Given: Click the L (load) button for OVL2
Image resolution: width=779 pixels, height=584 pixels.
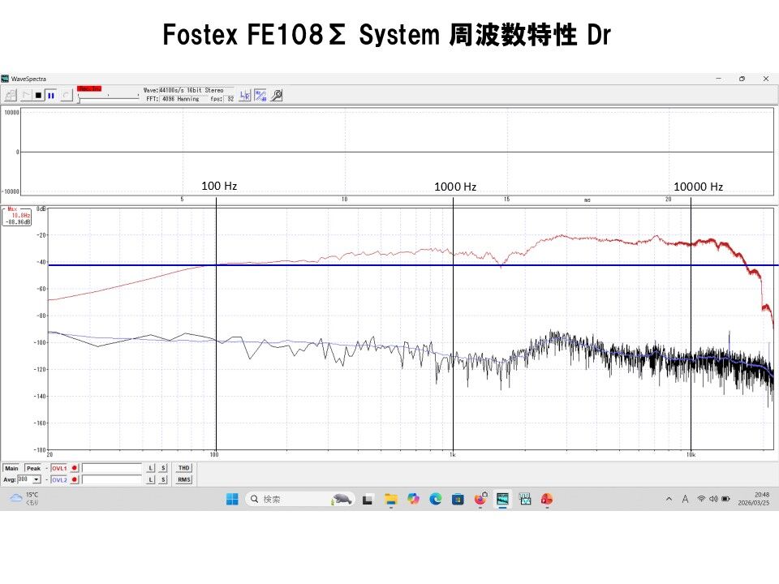Looking at the screenshot, I should (151, 479).
